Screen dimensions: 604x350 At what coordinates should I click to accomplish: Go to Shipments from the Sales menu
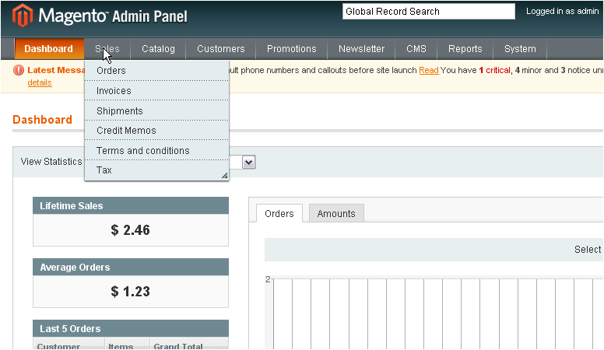point(119,111)
